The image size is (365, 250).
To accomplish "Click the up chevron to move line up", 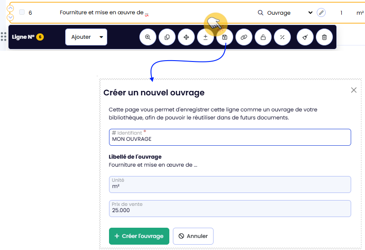I will click(11, 8).
